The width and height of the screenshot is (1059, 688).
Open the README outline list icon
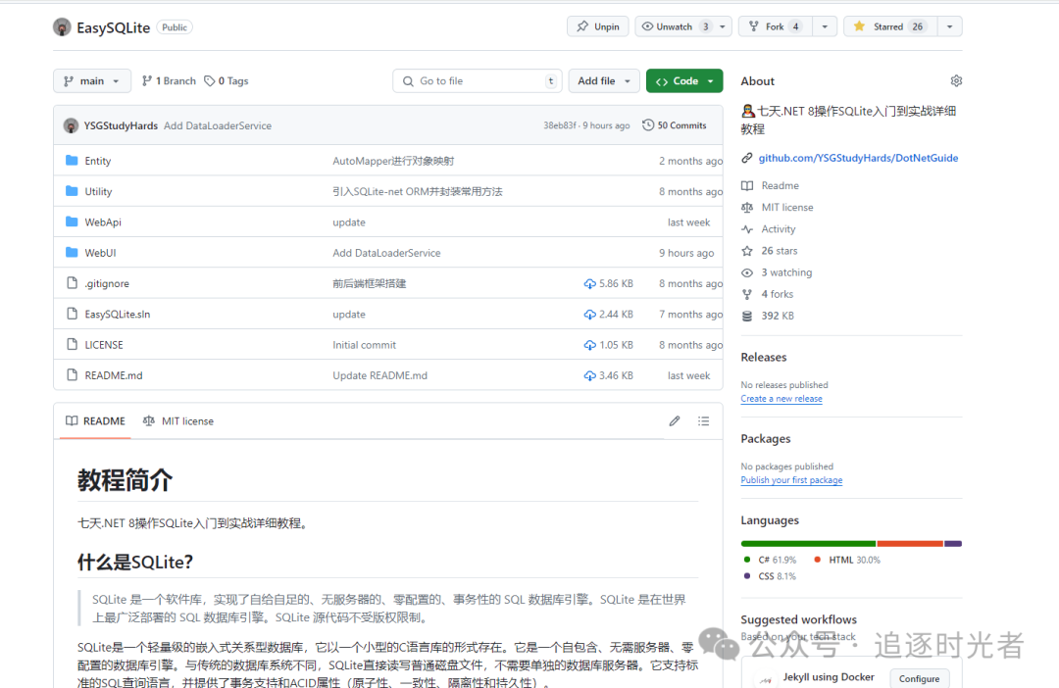(704, 420)
